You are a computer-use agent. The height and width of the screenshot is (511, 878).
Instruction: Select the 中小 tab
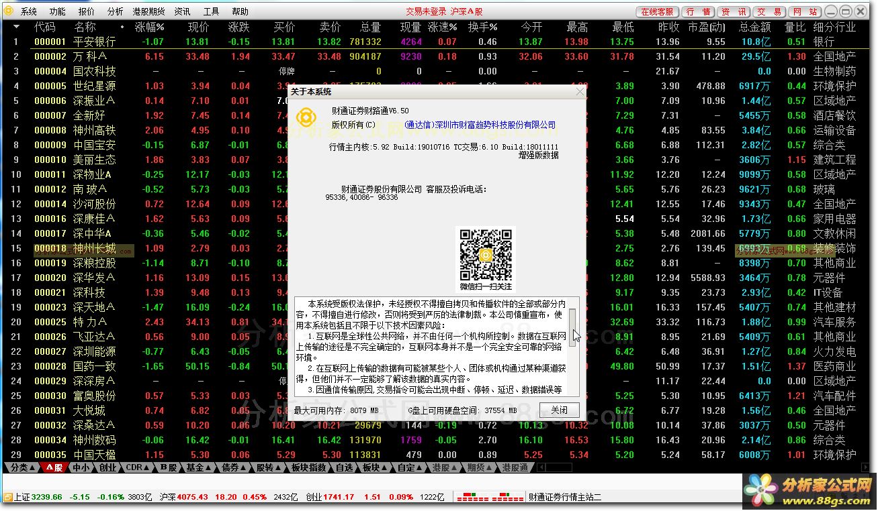point(81,467)
